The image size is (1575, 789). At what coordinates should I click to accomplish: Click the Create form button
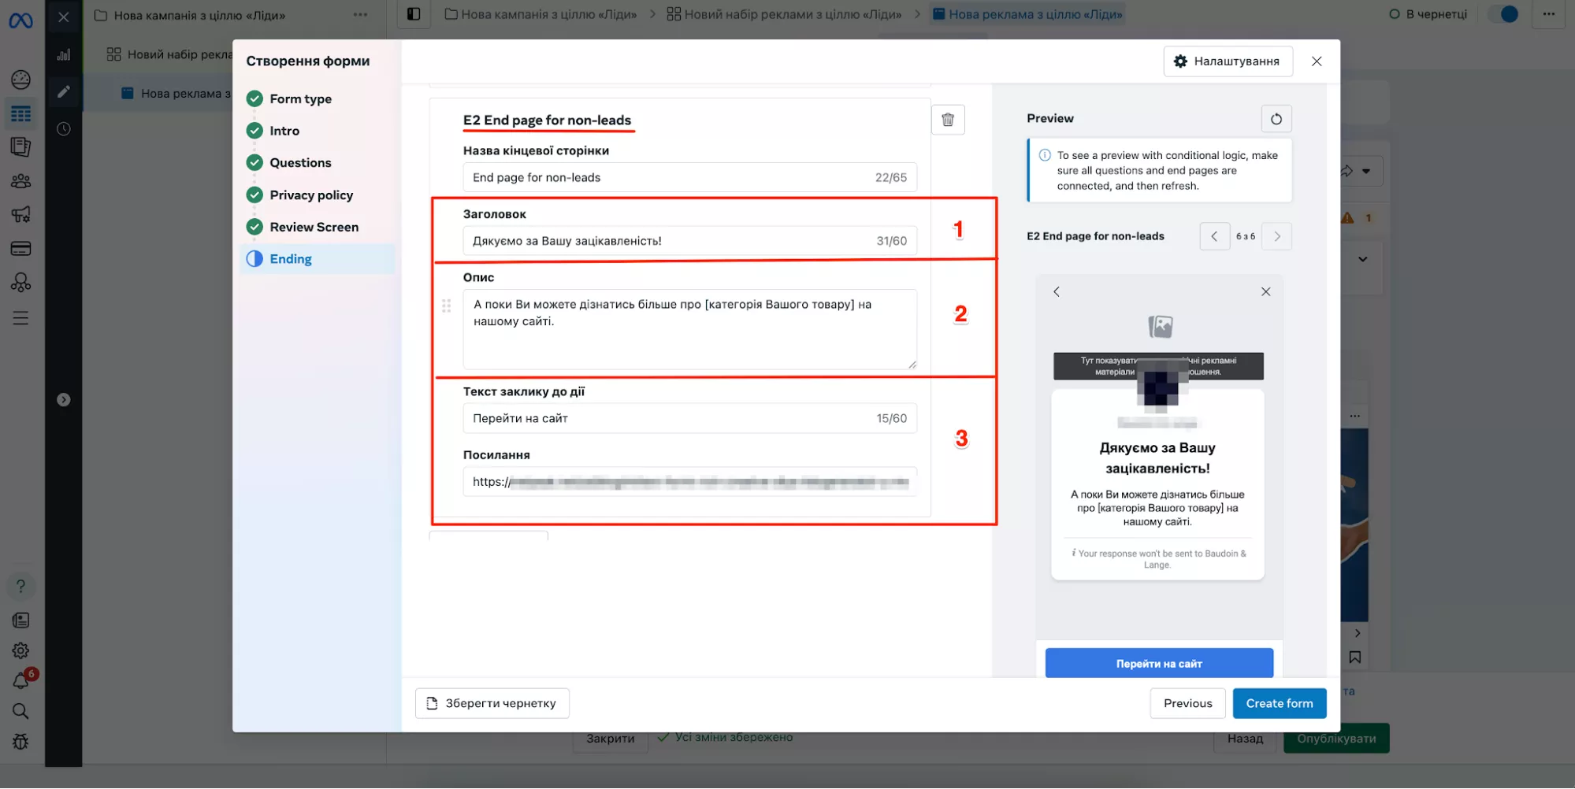tap(1279, 703)
